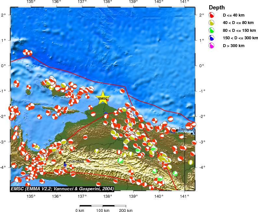Select the Jayapura city label
258x212 pixels.
click(x=186, y=129)
